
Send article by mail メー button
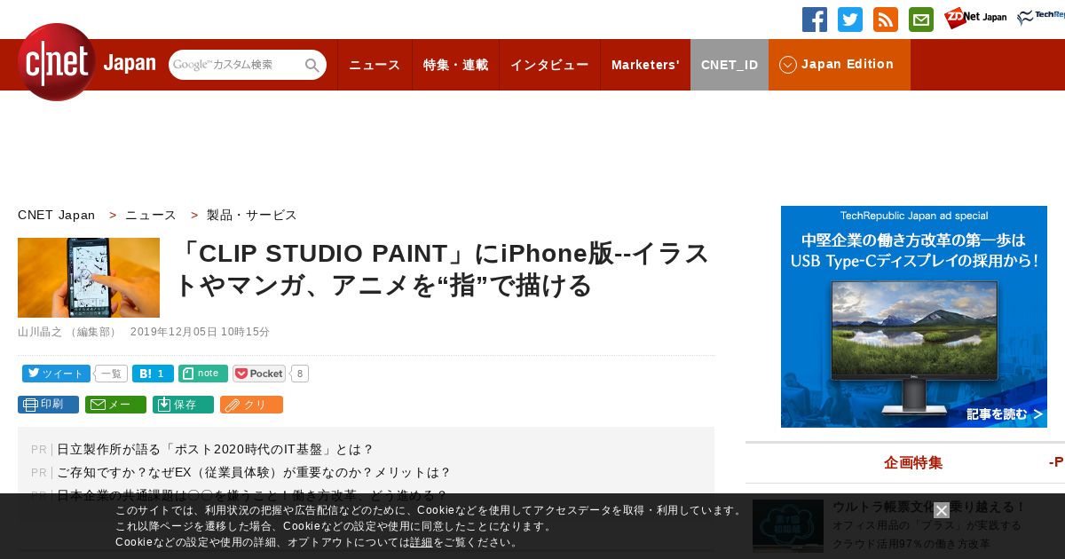[115, 405]
